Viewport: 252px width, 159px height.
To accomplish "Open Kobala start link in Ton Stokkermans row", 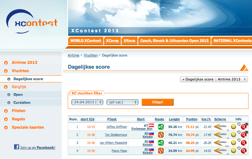I will tap(147, 137).
